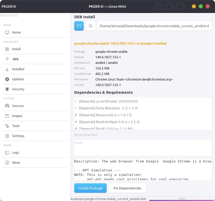Open the Tools section
The height and width of the screenshot is (201, 215).
tap(16, 126)
